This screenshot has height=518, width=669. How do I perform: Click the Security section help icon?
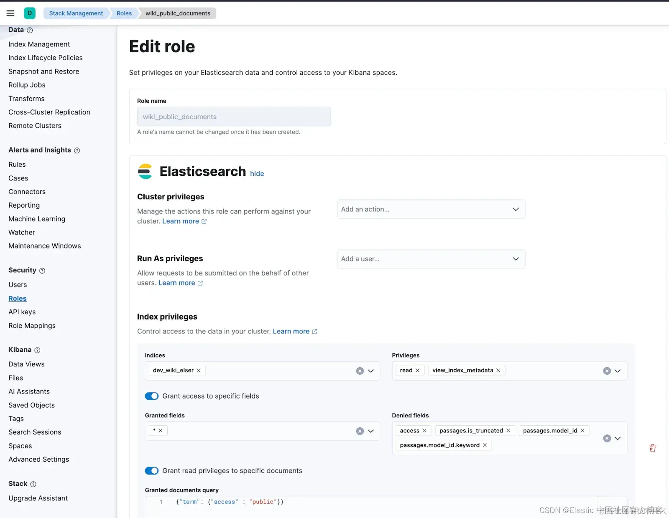coord(42,271)
